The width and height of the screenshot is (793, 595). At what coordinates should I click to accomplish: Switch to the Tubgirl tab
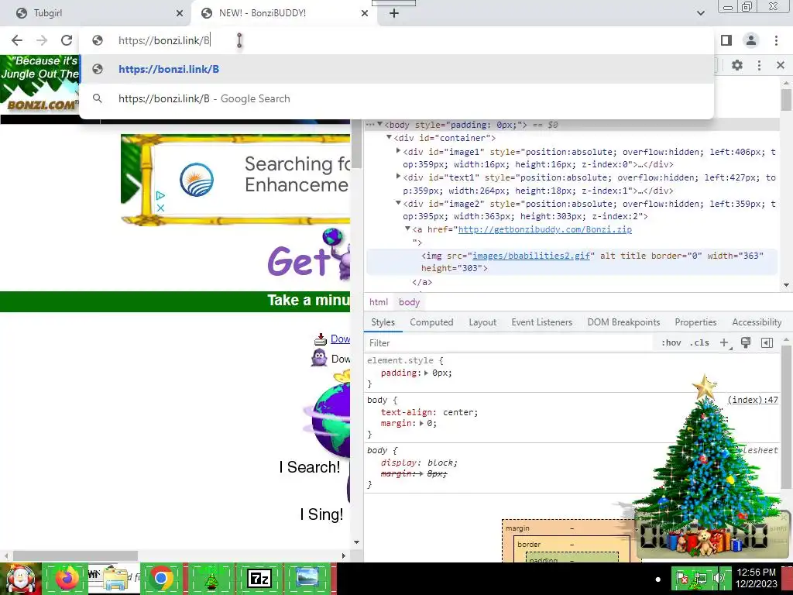pos(96,13)
